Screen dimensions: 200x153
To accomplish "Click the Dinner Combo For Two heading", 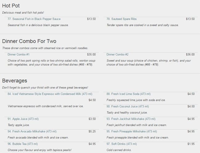I will click(x=29, y=41).
